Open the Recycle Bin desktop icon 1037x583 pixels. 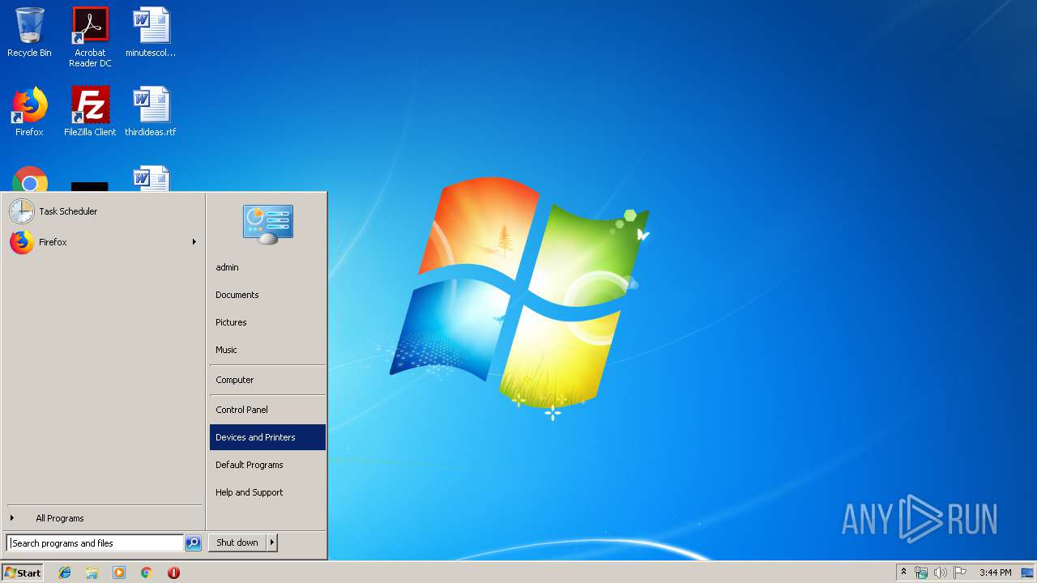click(x=29, y=32)
